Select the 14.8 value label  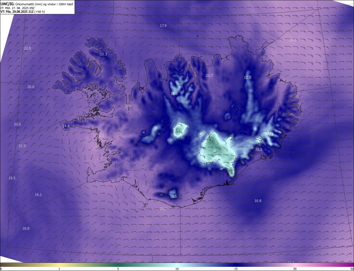(66, 126)
